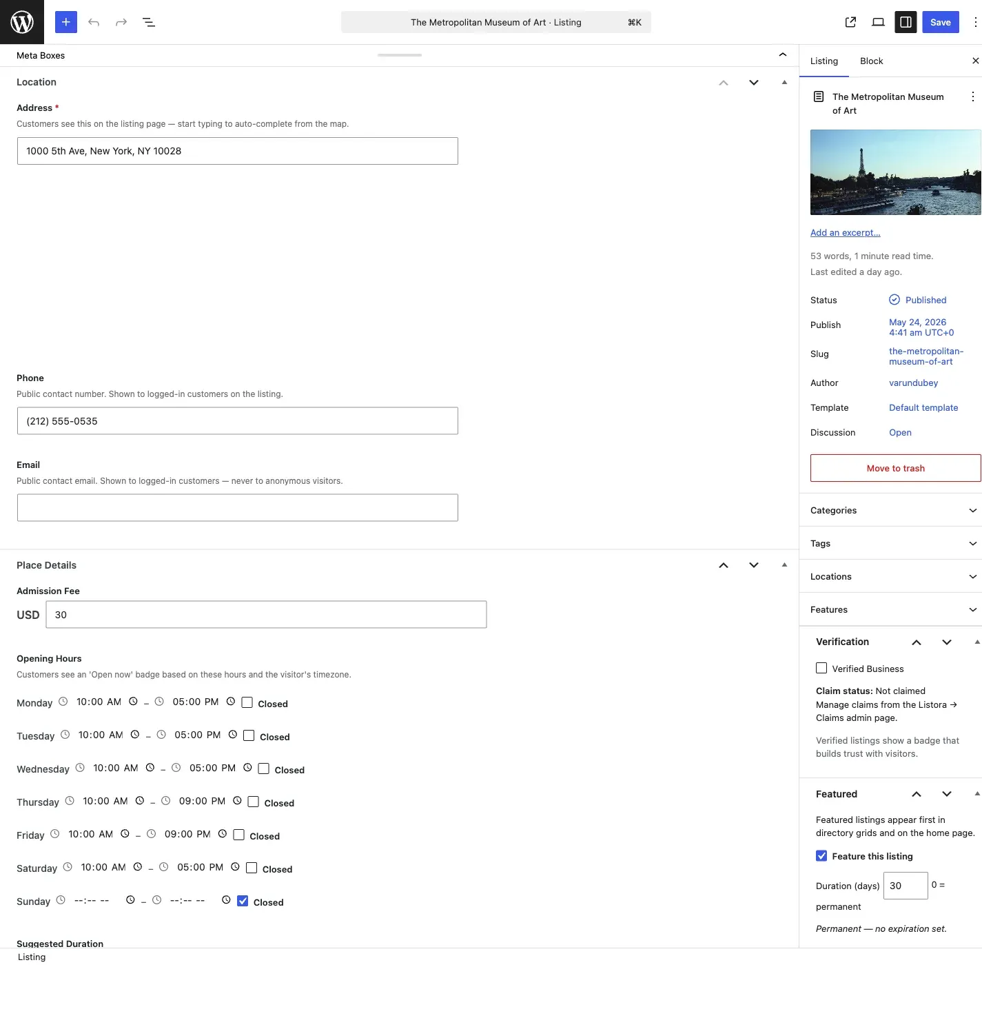This screenshot has width=982, height=1018.
Task: Click the Monday opening time clock icon
Action: click(133, 702)
